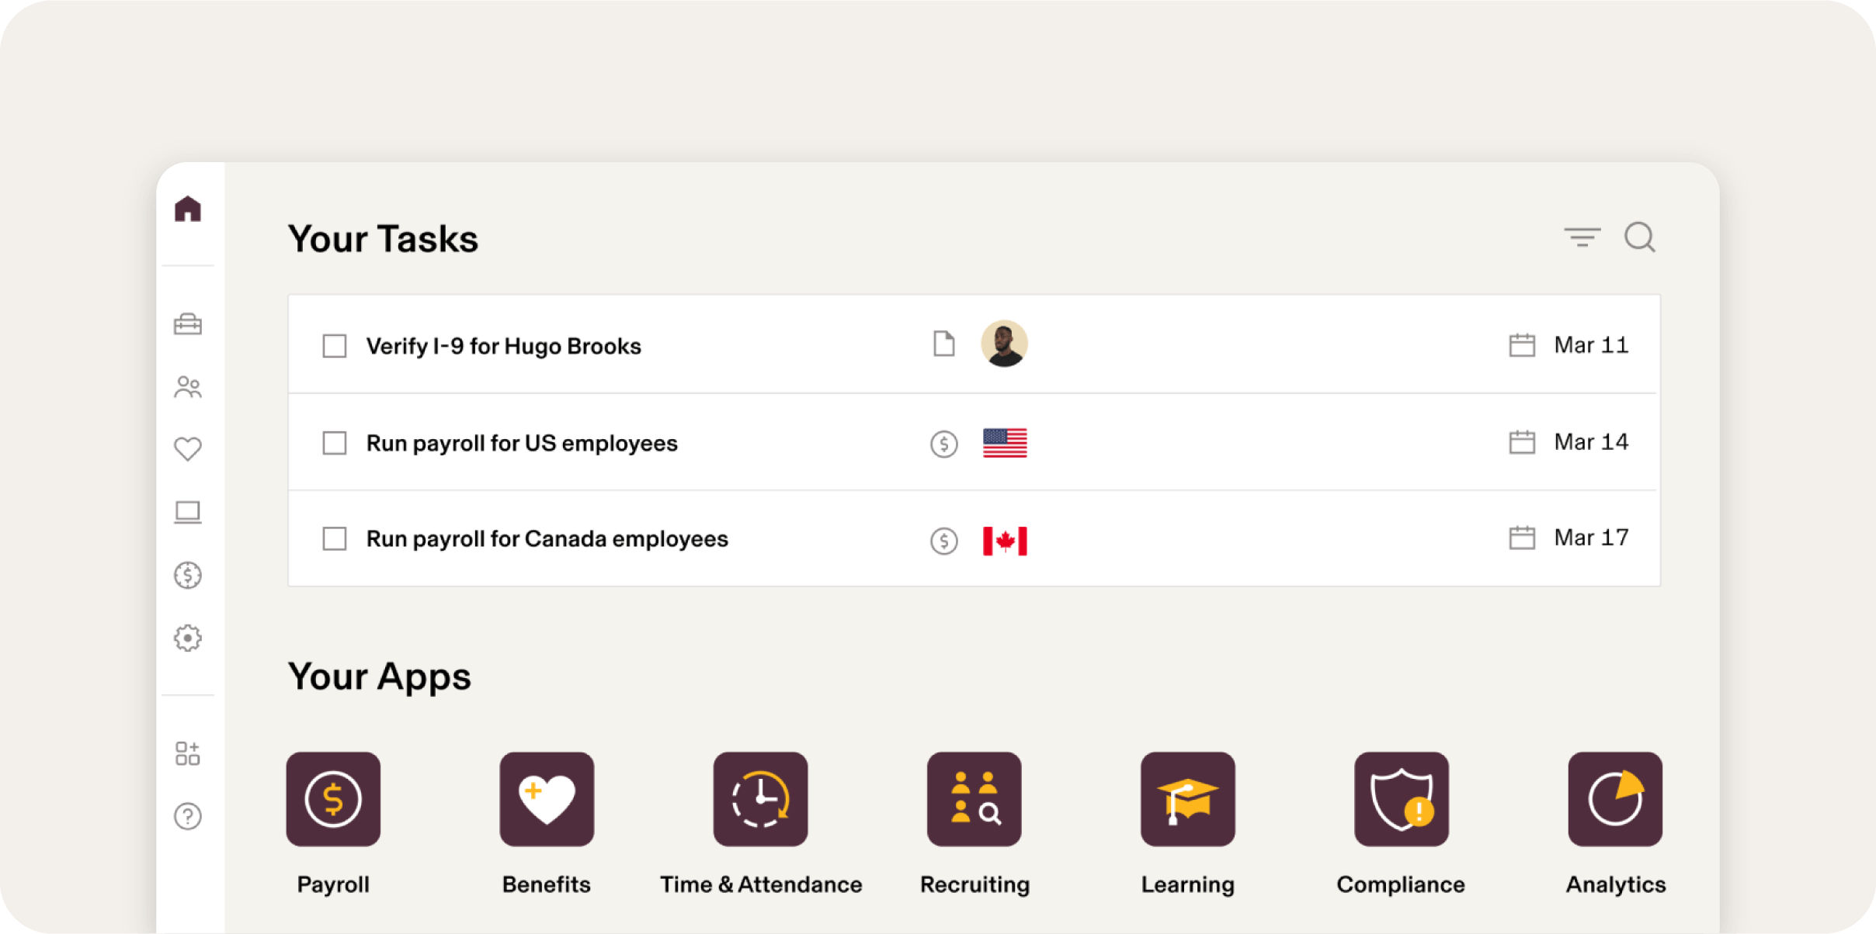This screenshot has height=934, width=1876.
Task: Open the Recruiting app
Action: pyautogui.click(x=974, y=799)
